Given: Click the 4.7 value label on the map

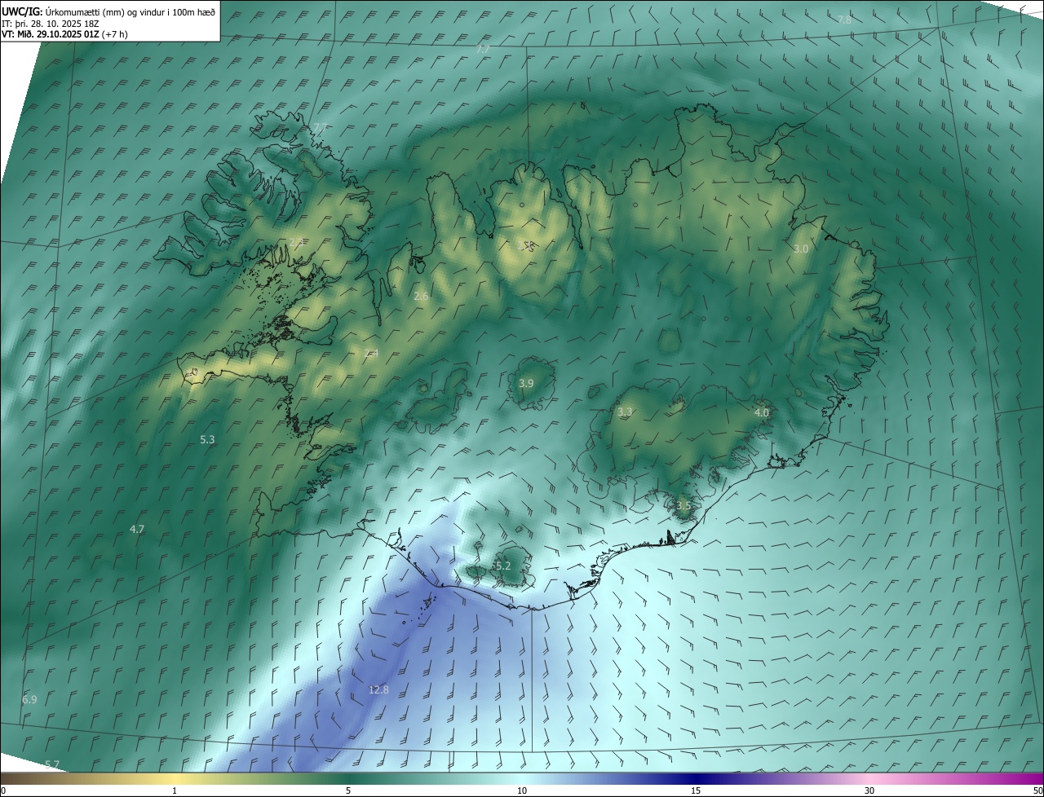Looking at the screenshot, I should pos(137,529).
